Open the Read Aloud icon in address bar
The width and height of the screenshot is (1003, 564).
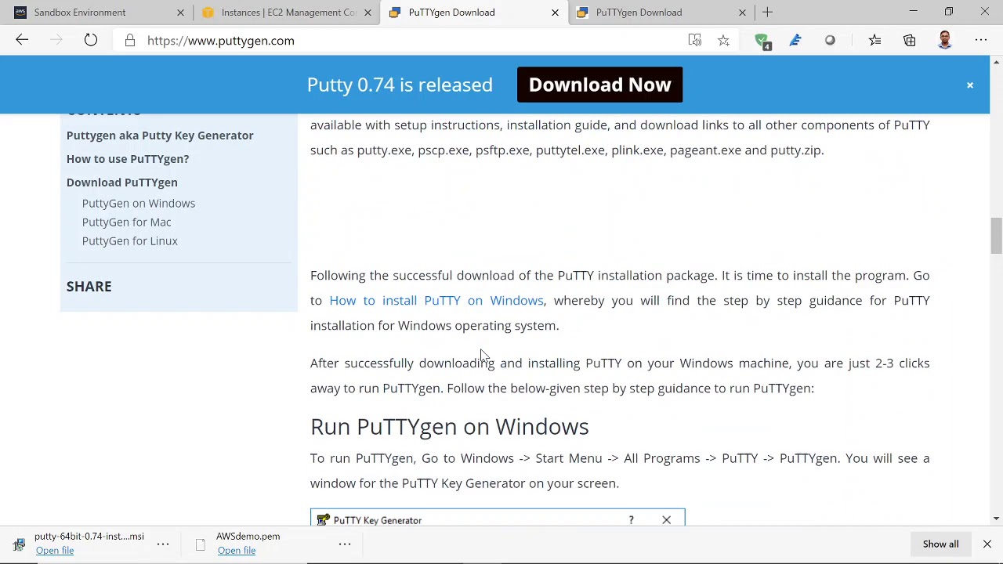(x=694, y=41)
